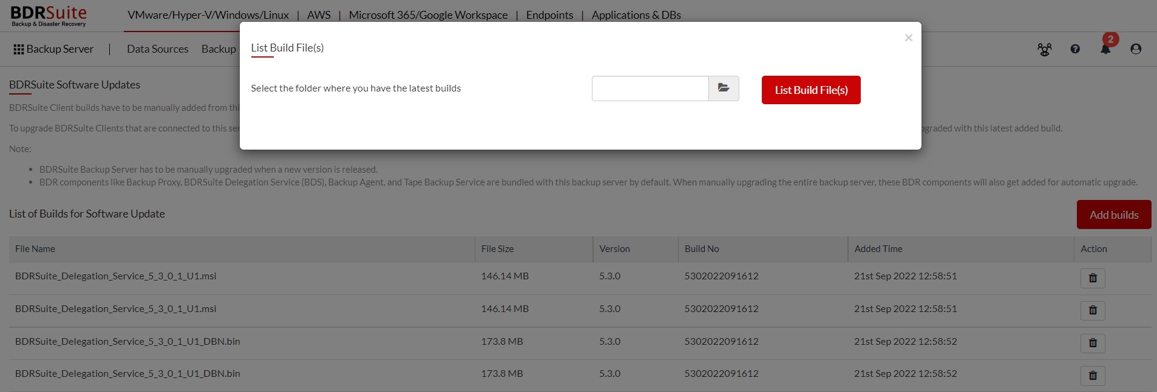The image size is (1157, 392).
Task: Select the Applications & DBs tab
Action: [636, 15]
